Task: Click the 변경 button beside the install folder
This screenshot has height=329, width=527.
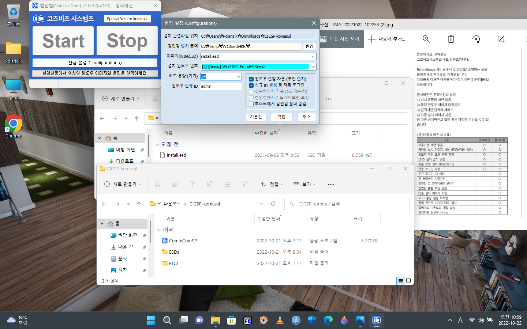Action: tap(310, 46)
